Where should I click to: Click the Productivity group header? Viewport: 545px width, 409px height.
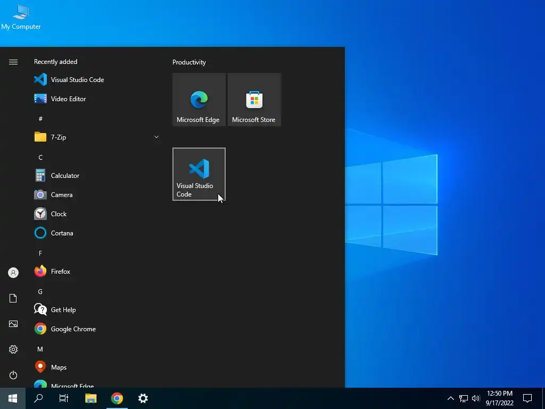pos(189,62)
